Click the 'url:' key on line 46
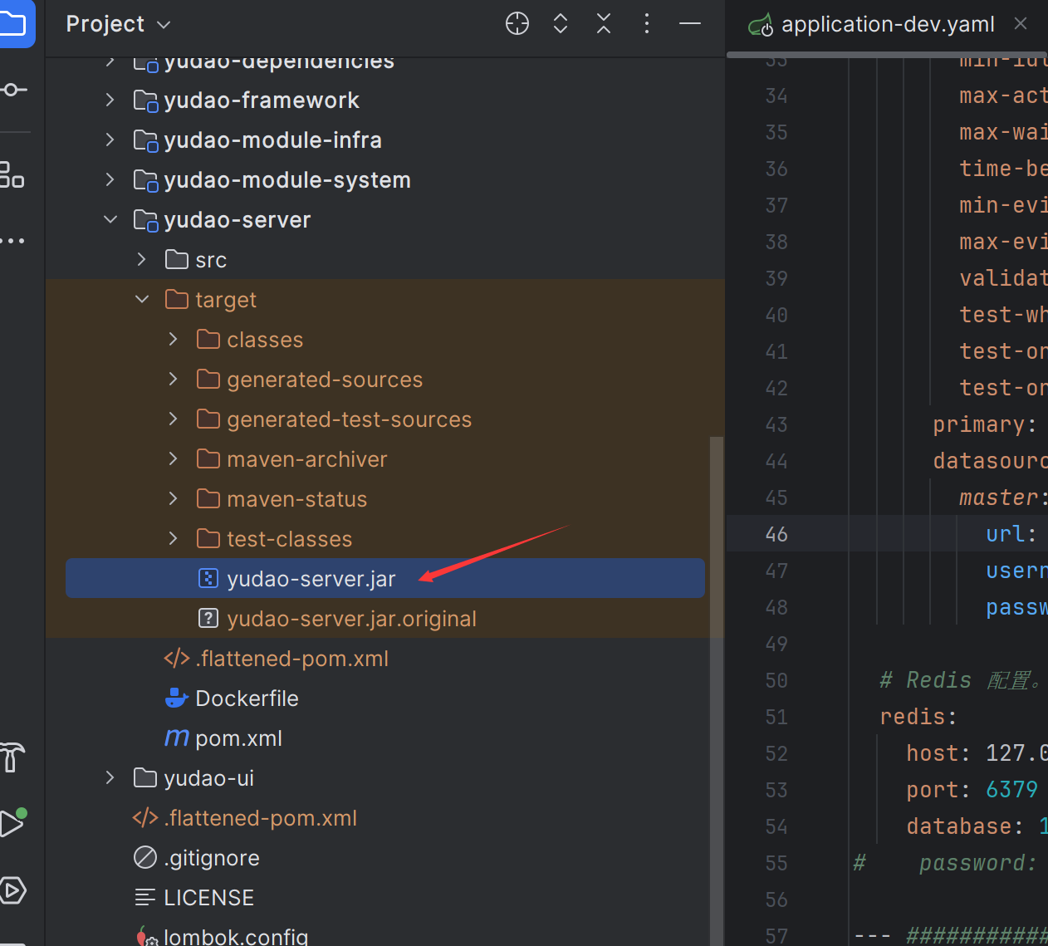Viewport: 1048px width, 946px height. pos(1011,534)
